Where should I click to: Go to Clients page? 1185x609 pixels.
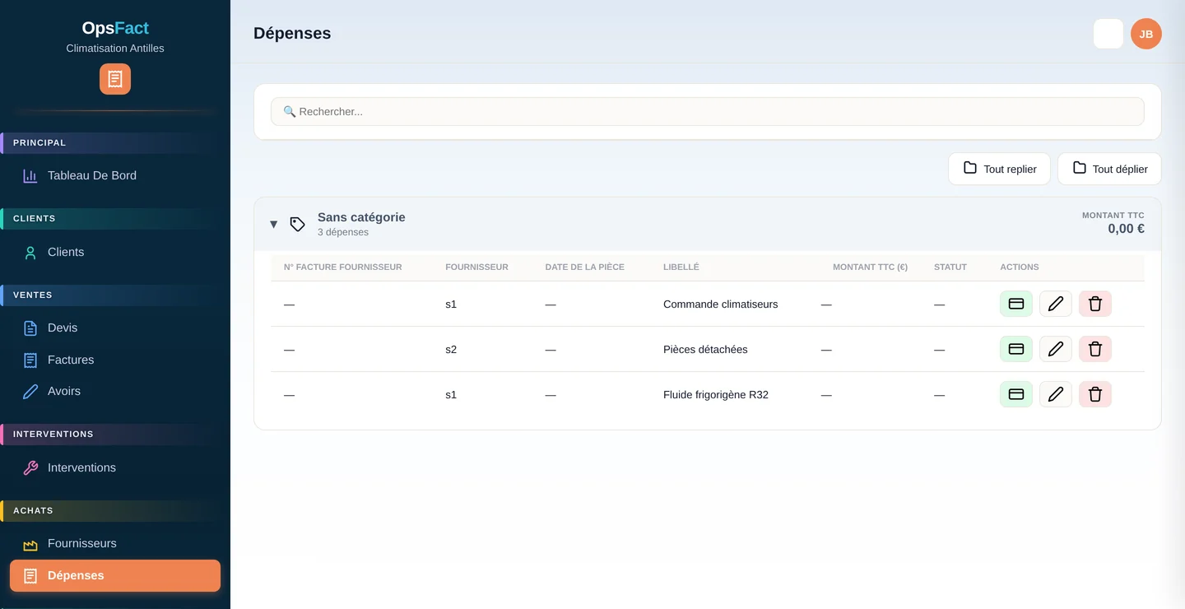[x=115, y=252]
